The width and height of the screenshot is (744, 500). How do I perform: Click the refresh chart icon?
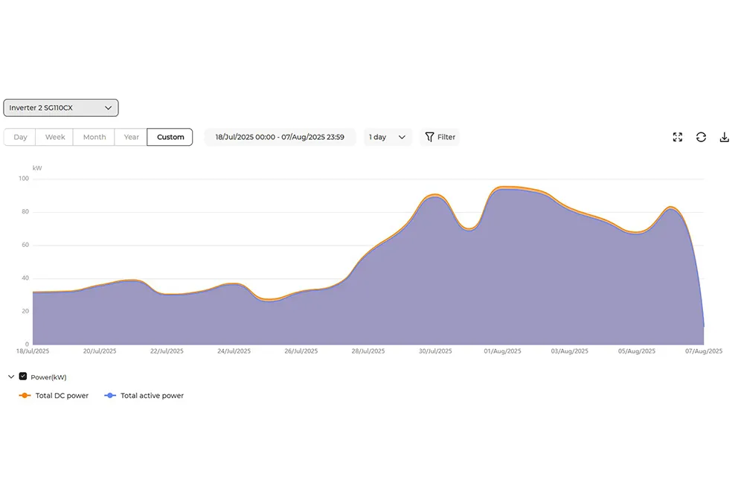[x=701, y=137]
